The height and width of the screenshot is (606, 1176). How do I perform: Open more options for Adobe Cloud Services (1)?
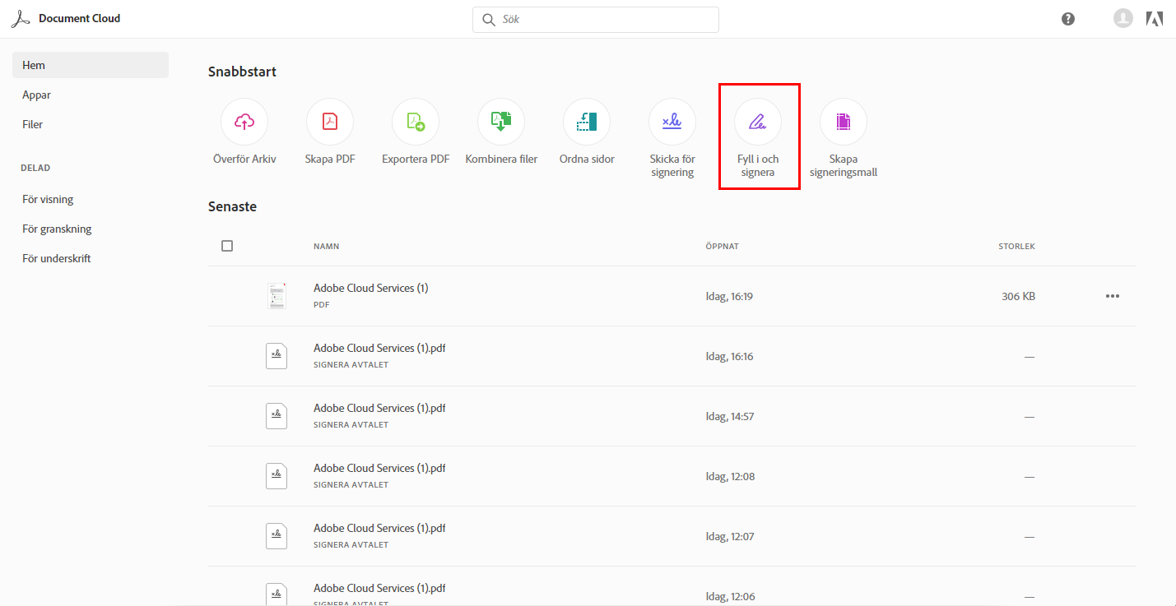point(1113,296)
